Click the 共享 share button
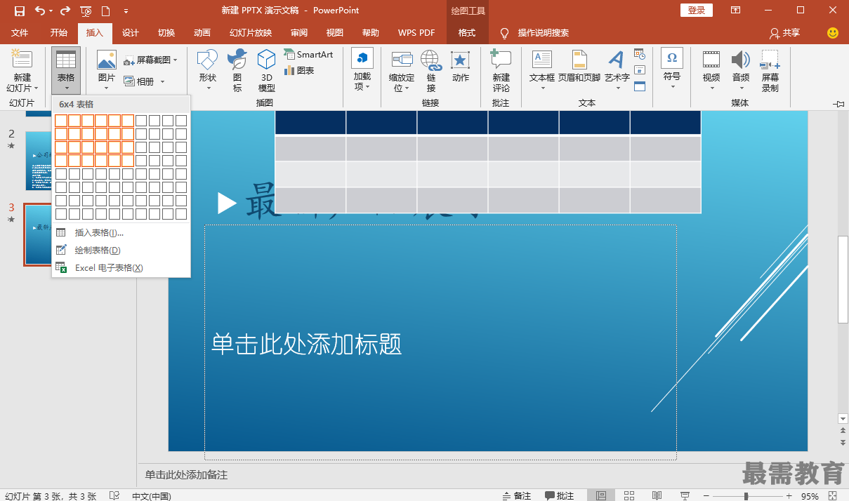 click(784, 33)
